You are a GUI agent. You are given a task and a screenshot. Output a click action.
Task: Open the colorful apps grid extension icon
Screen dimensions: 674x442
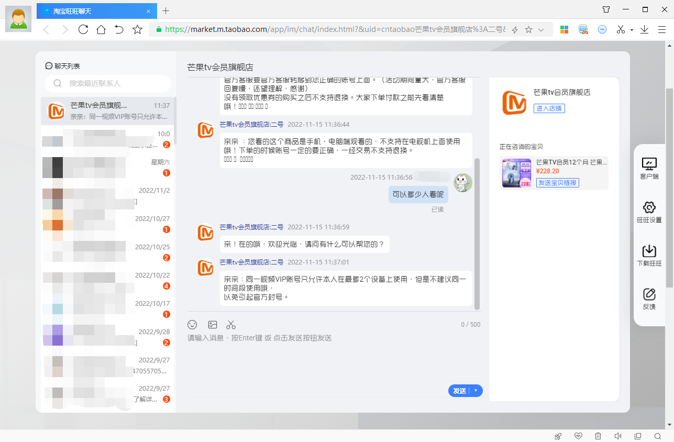pyautogui.click(x=564, y=30)
